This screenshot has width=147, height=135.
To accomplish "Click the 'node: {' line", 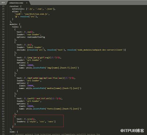I will click(14, 132).
